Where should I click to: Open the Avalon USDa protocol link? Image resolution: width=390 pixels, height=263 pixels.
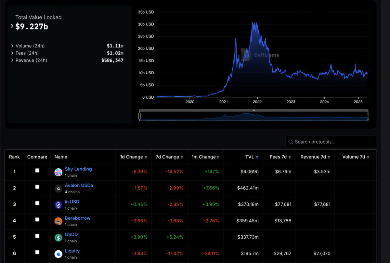tap(79, 185)
